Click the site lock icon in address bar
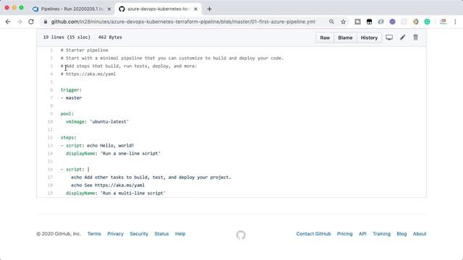 click(45, 22)
